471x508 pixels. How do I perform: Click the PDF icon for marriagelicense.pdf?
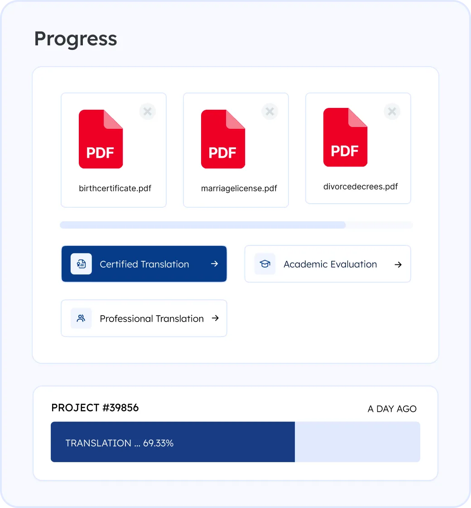tap(223, 138)
